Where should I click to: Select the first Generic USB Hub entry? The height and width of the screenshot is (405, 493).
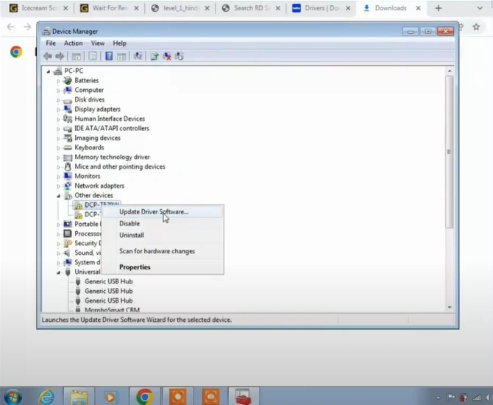pyautogui.click(x=108, y=281)
